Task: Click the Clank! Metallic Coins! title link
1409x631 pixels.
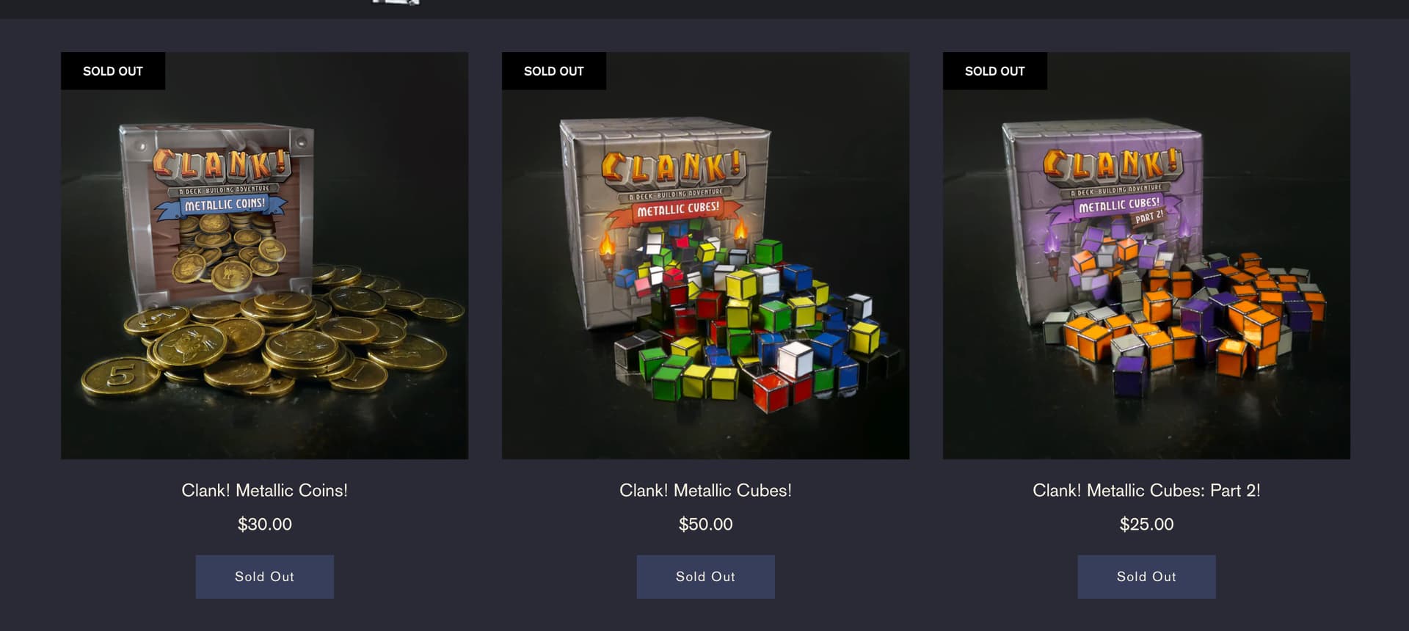Action: coord(264,490)
